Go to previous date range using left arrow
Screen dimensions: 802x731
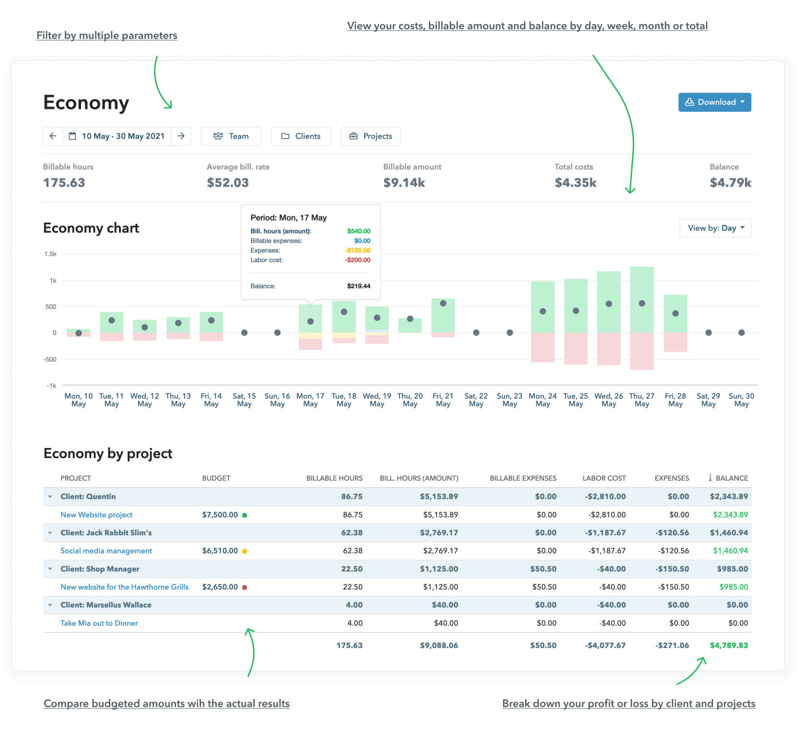click(x=53, y=136)
